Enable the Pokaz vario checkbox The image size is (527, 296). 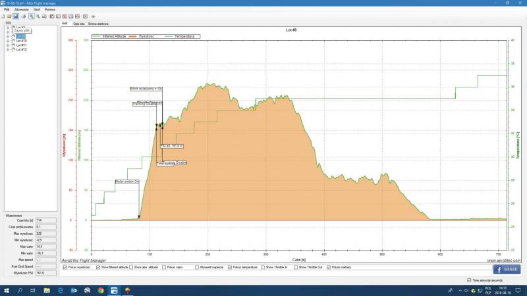(164, 268)
